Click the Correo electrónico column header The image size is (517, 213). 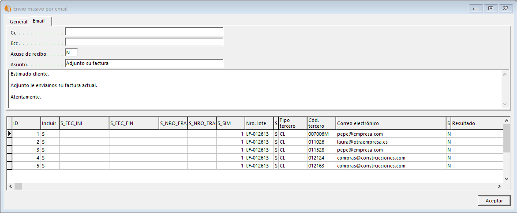coord(390,123)
